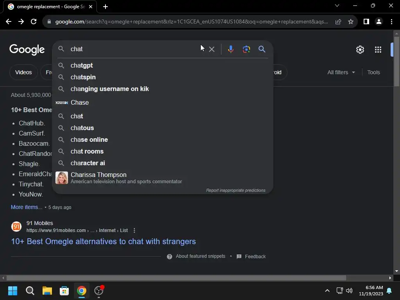Open the Google apps grid
This screenshot has width=400, height=300.
coord(378,50)
